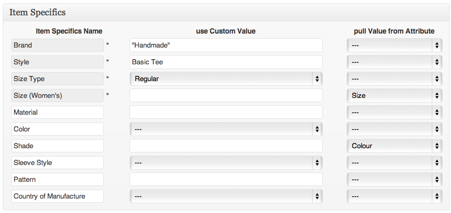
Task: Open the Pattern row attribute dropdown
Action: tap(394, 179)
